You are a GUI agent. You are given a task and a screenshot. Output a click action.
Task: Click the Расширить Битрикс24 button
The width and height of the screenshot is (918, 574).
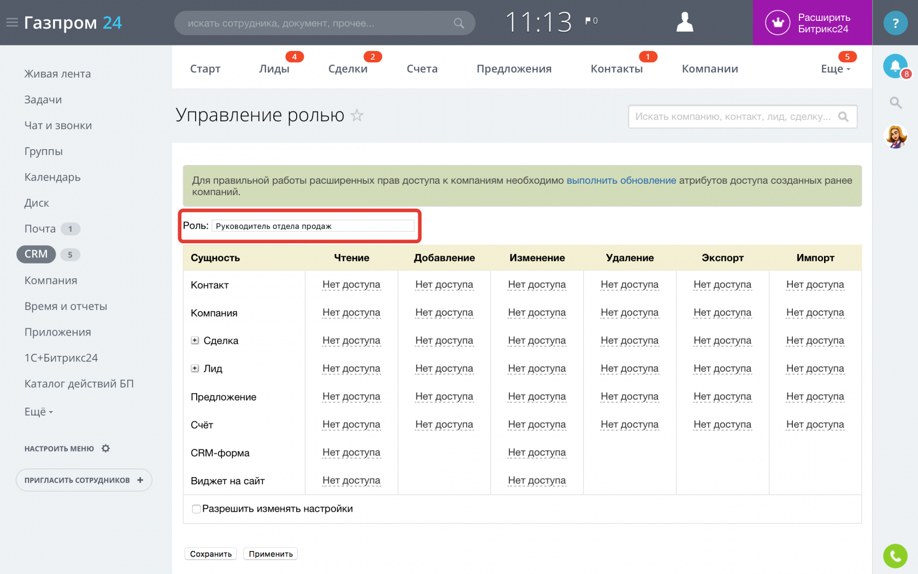(x=813, y=22)
